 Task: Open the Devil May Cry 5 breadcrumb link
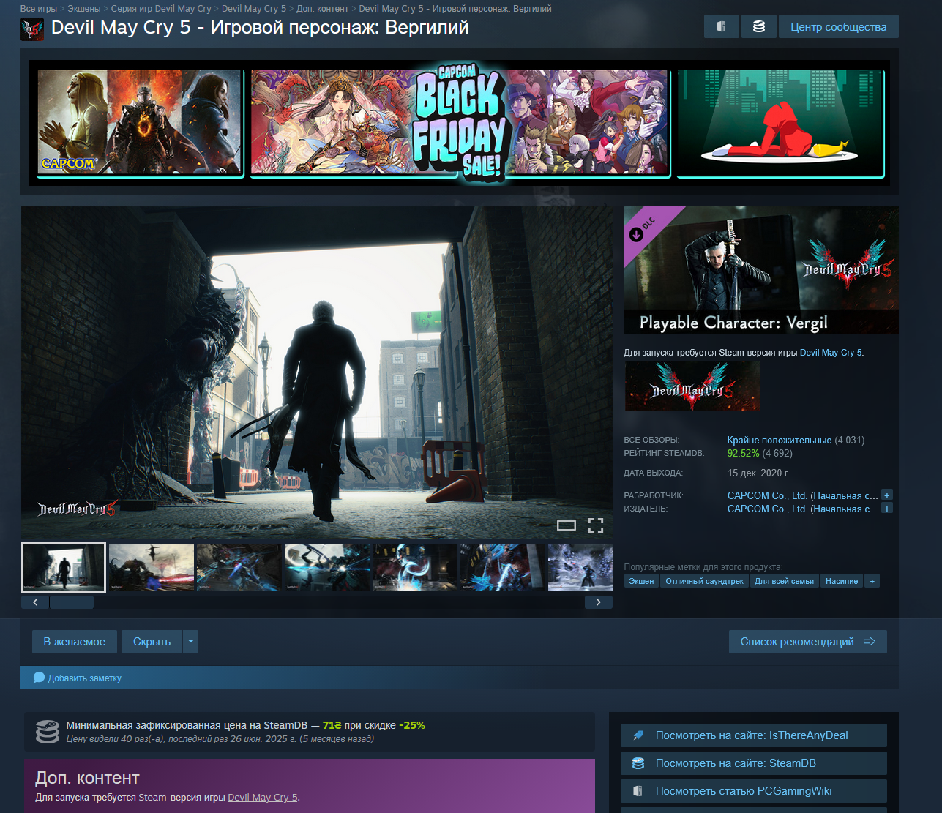[x=254, y=9]
